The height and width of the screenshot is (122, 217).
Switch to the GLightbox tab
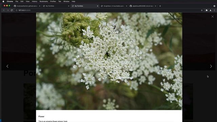[114, 6]
